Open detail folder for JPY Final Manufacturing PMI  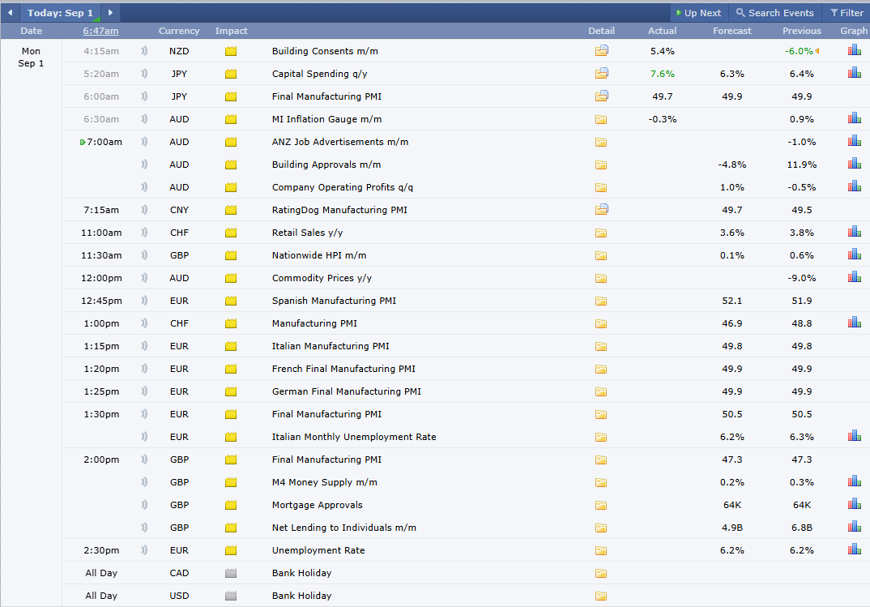(x=601, y=96)
